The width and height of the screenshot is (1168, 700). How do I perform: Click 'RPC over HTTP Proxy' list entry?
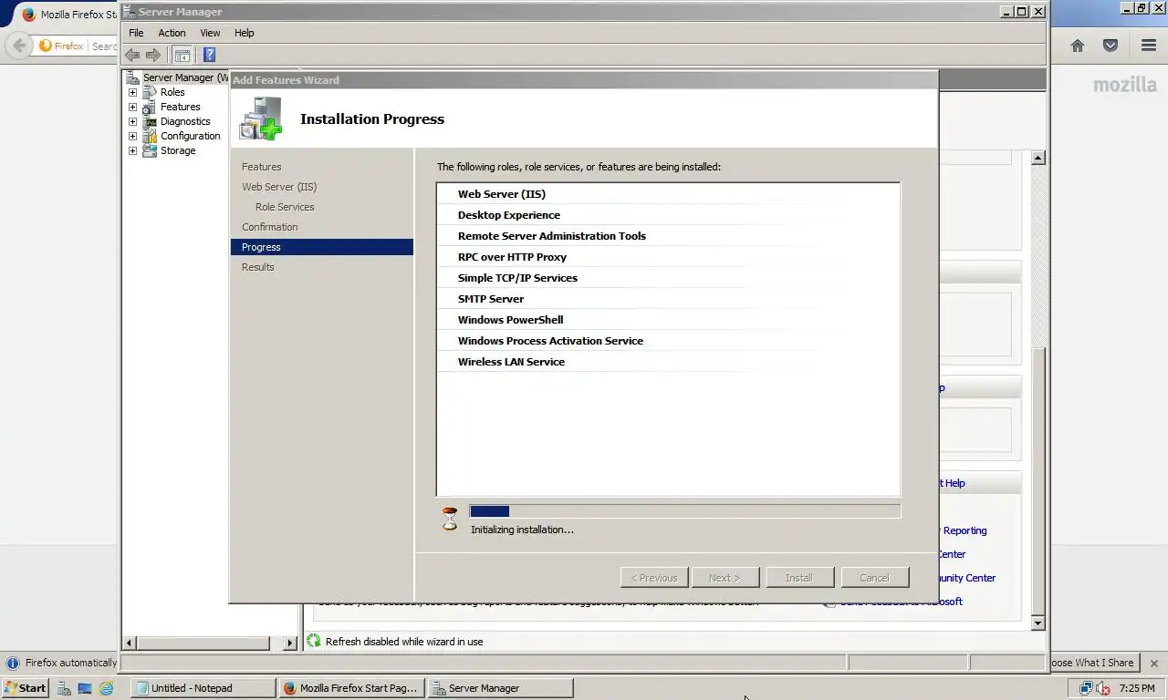[512, 257]
